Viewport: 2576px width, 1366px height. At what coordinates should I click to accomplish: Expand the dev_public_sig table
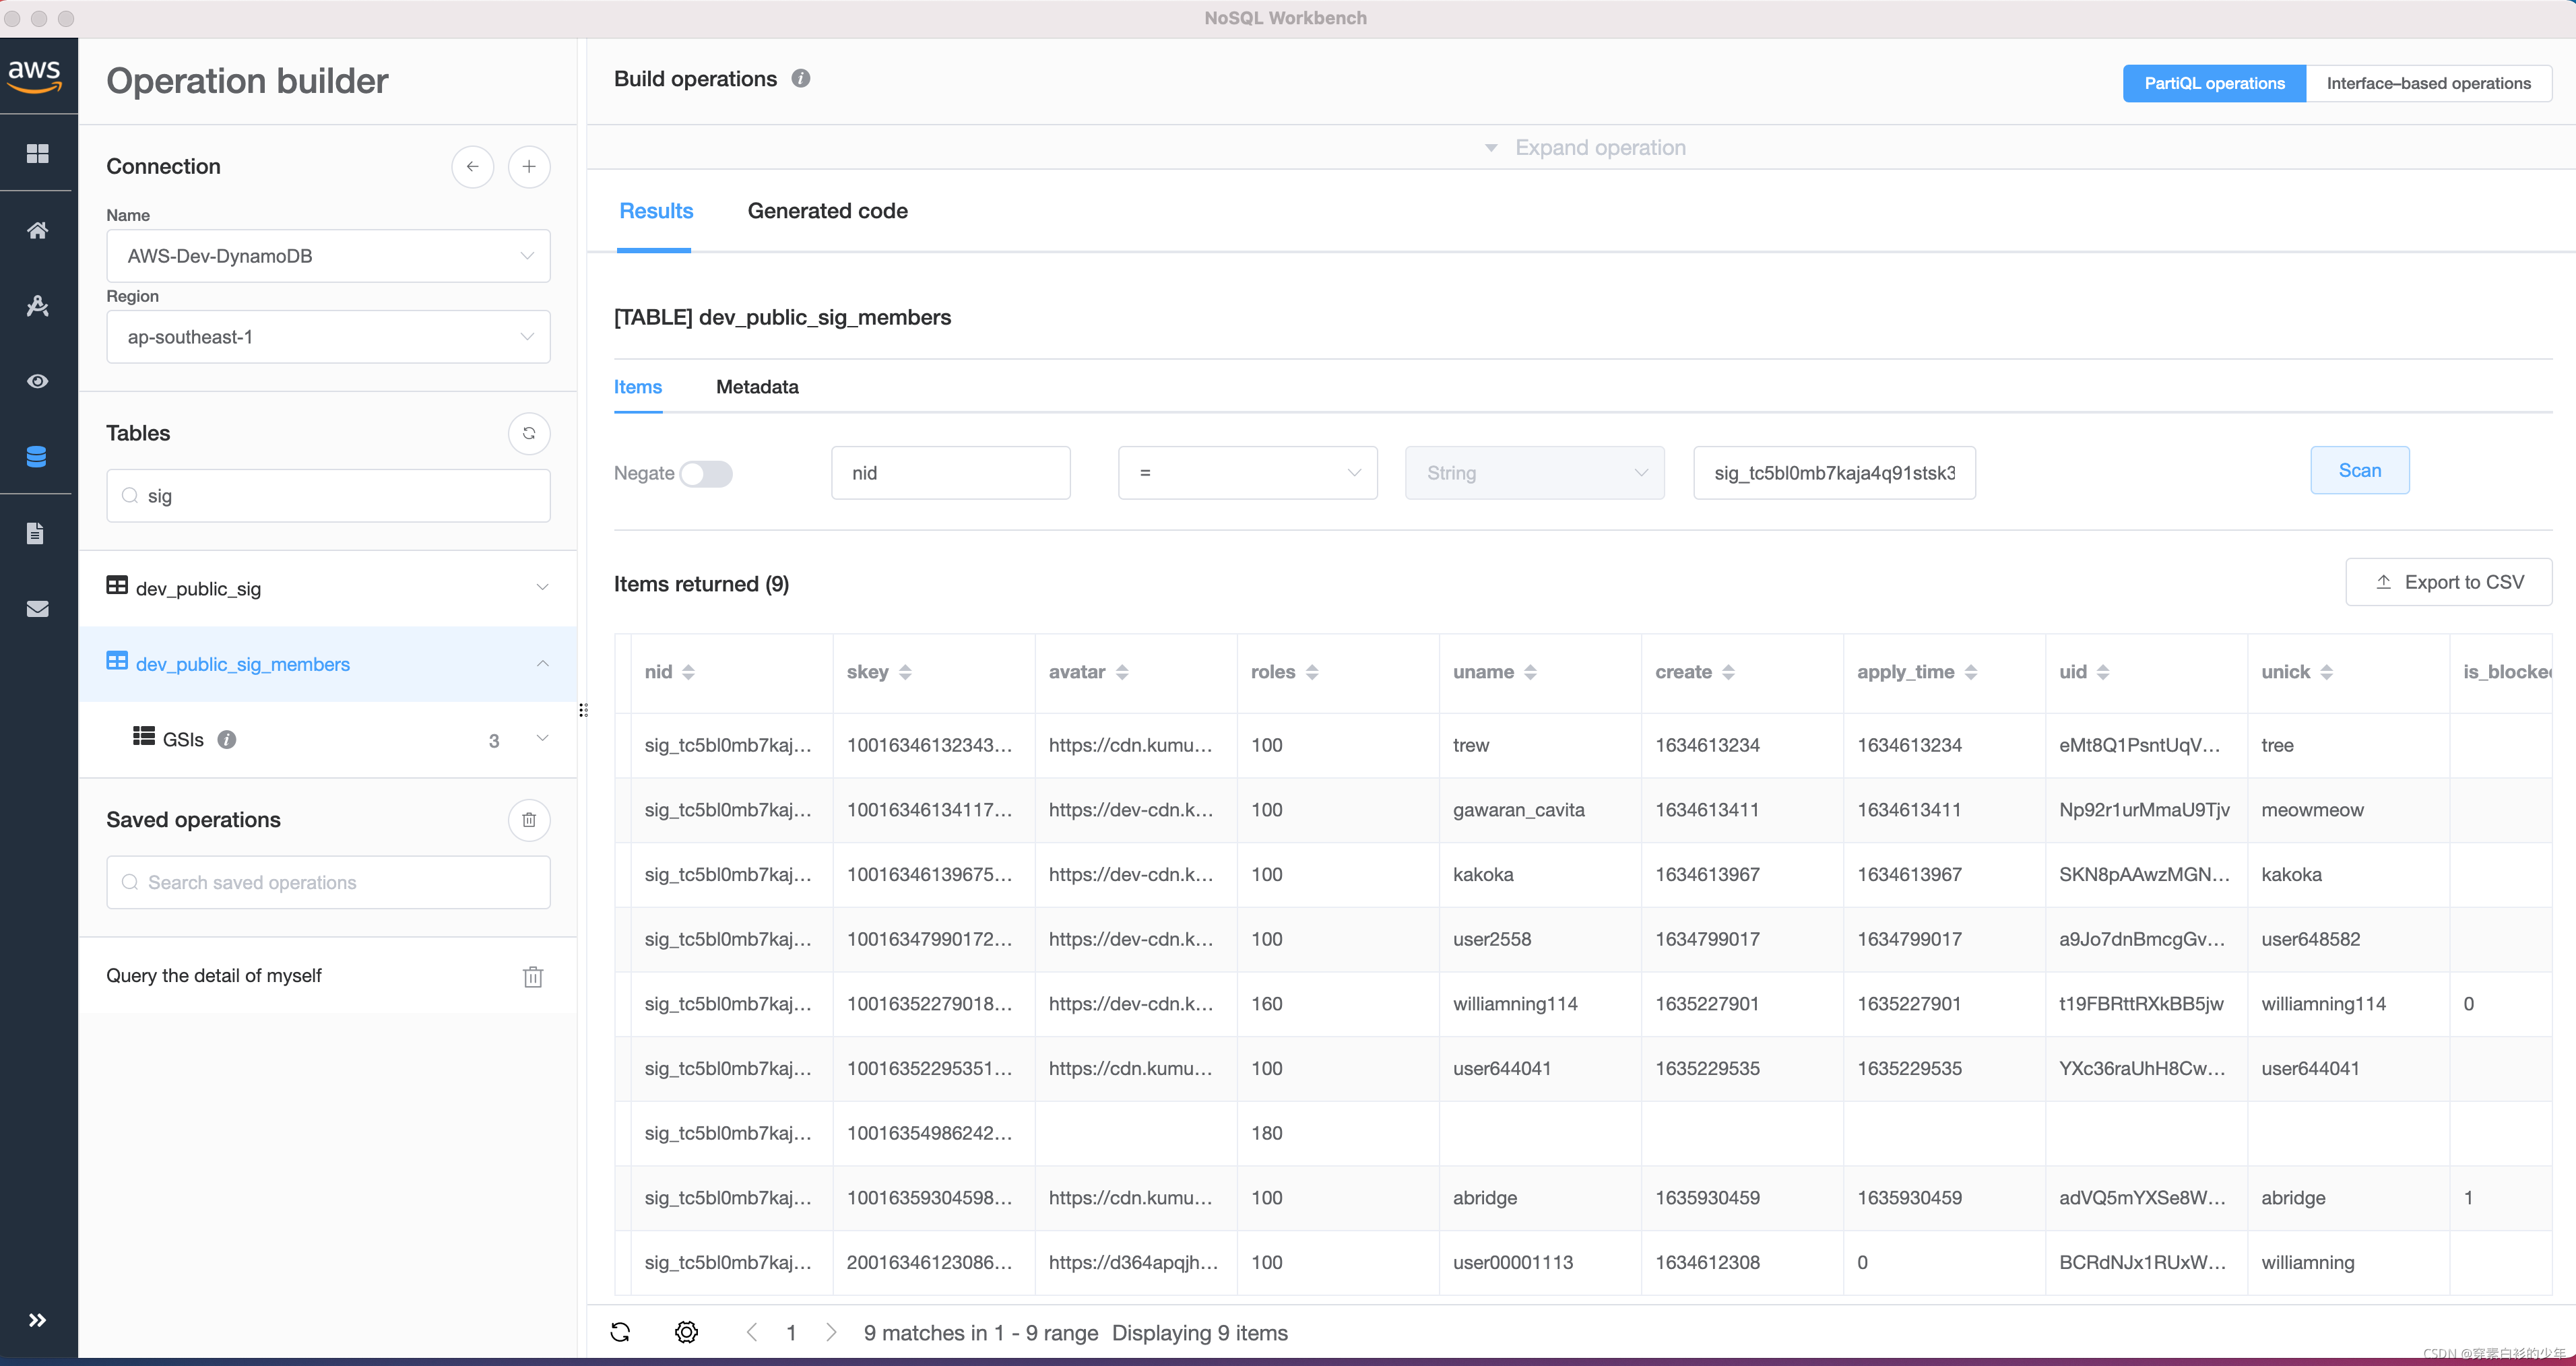pyautogui.click(x=541, y=588)
